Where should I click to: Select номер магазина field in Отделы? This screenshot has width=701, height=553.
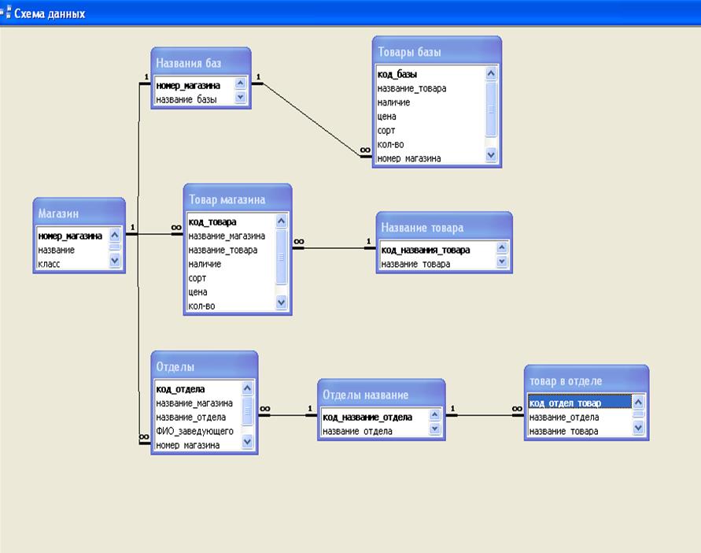click(198, 445)
